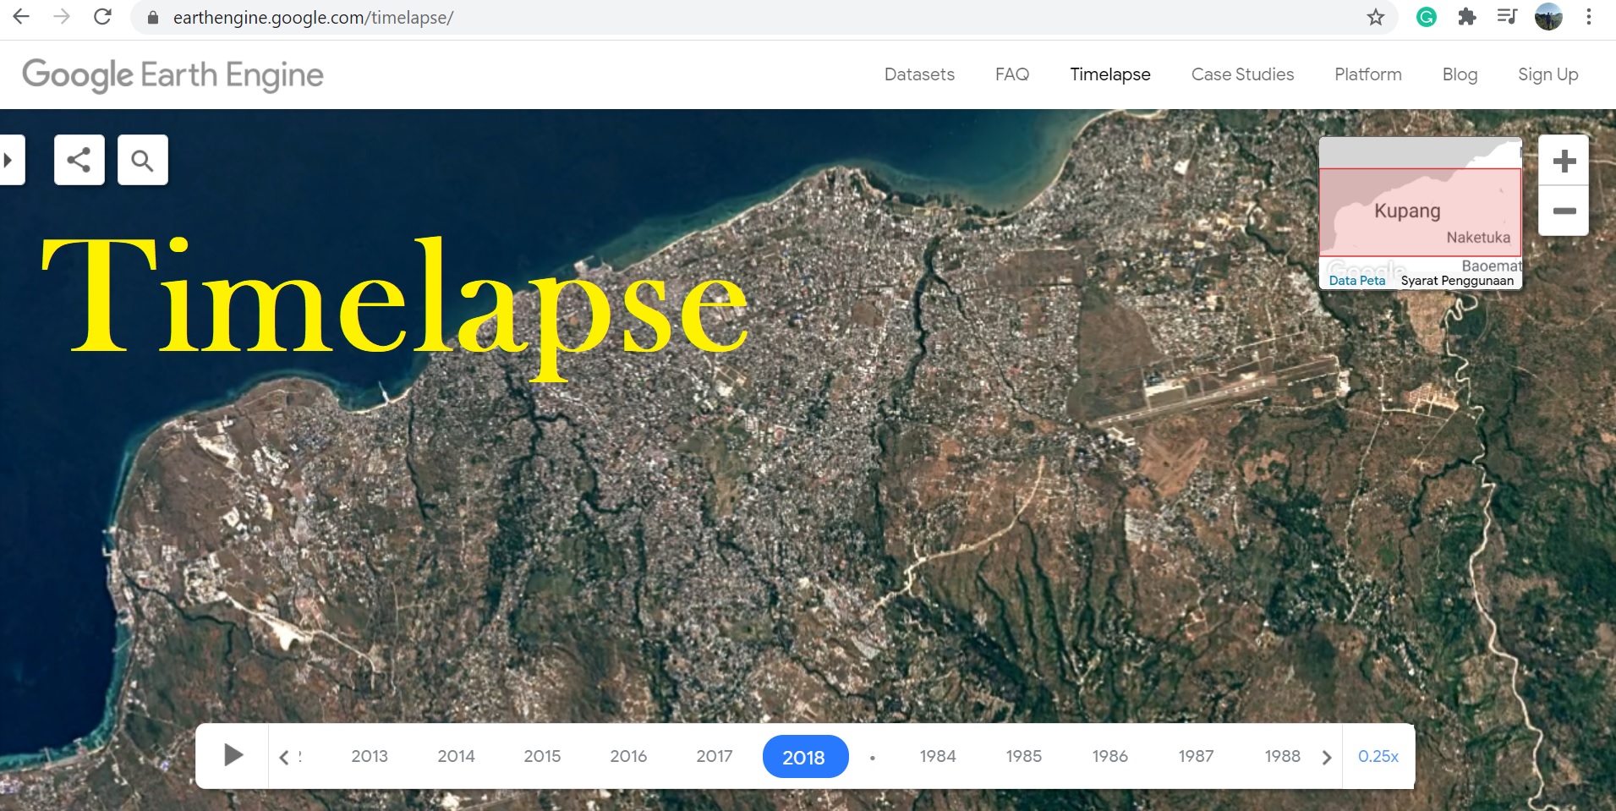Start the timelapse animation playback

coord(233,755)
